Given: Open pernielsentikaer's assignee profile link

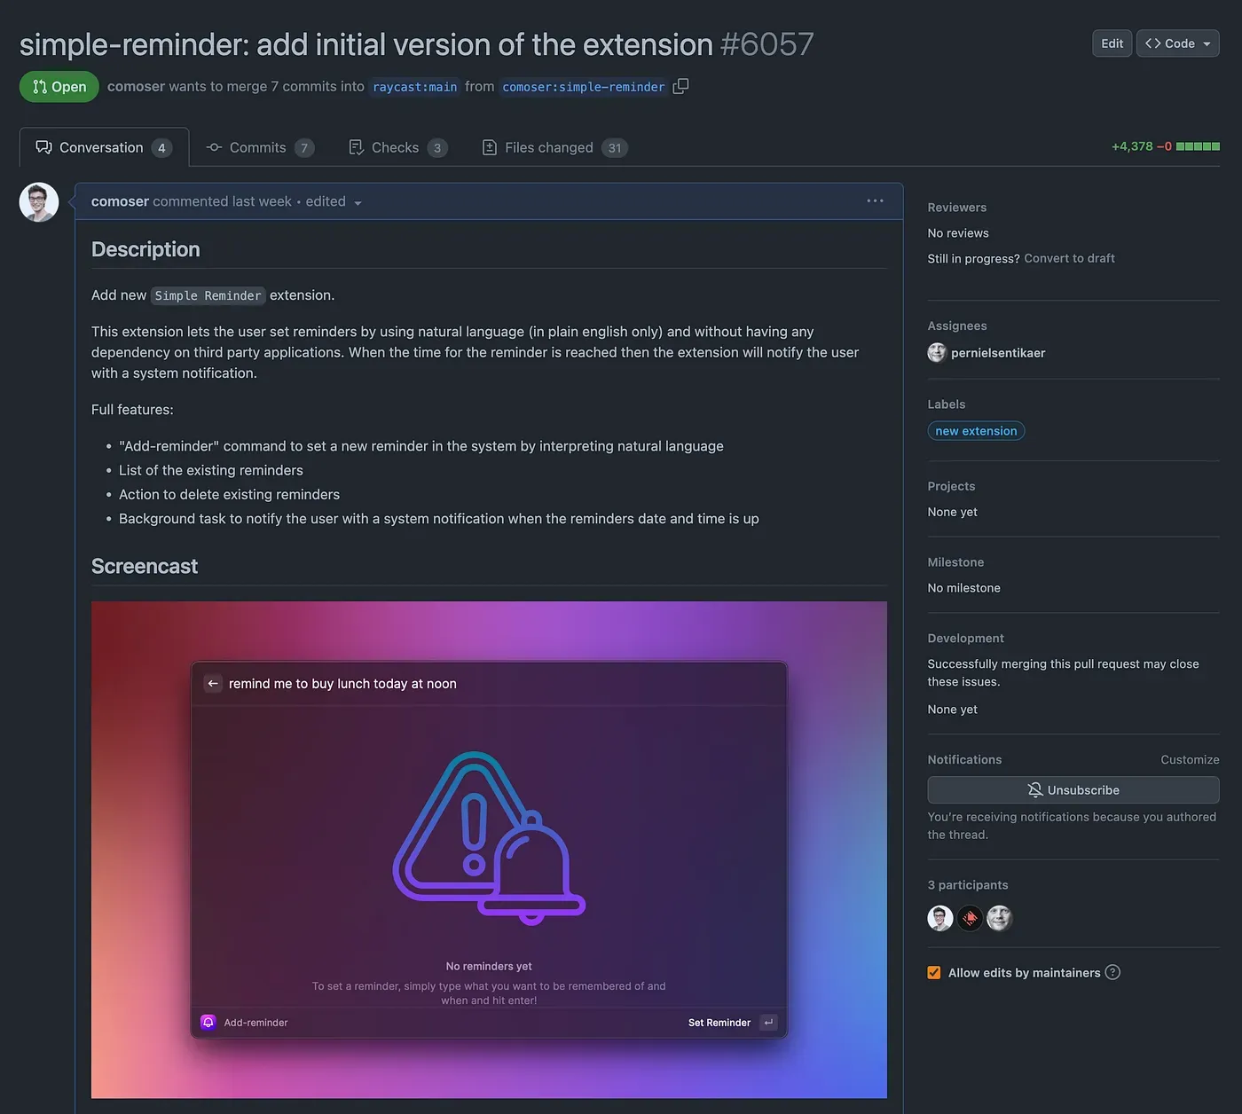Looking at the screenshot, I should [x=998, y=353].
